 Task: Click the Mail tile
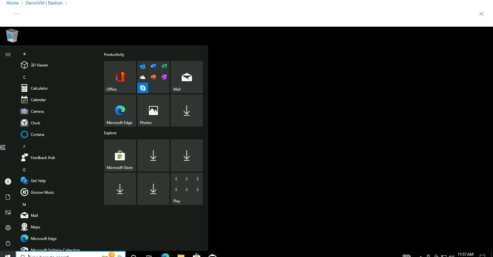[187, 77]
